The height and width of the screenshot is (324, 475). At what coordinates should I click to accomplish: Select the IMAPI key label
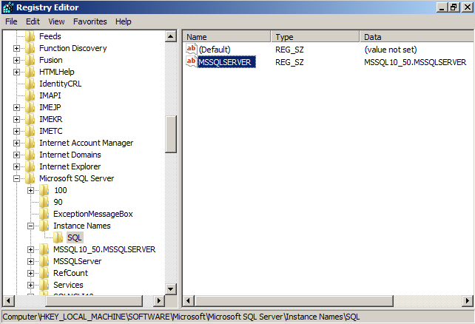[x=50, y=95]
